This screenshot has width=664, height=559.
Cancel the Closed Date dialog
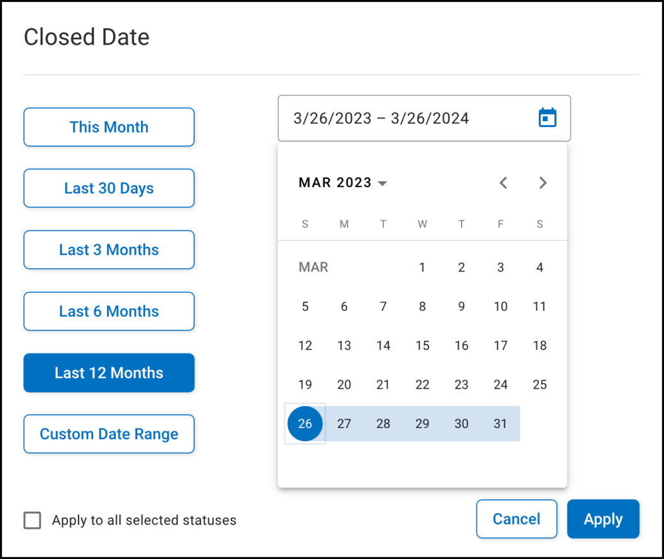(x=516, y=519)
